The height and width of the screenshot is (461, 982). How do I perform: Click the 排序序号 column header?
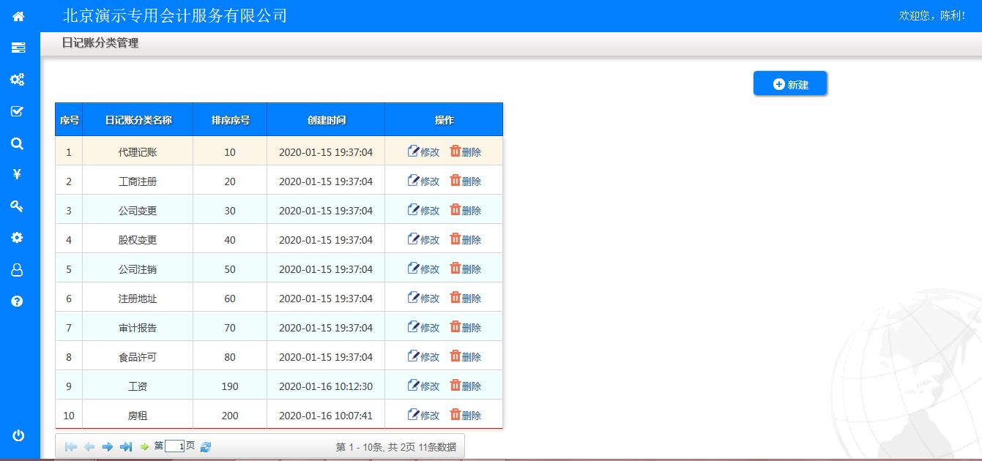pos(230,120)
